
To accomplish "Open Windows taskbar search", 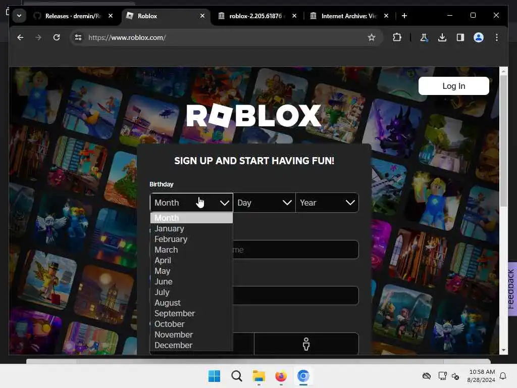I will pos(236,376).
